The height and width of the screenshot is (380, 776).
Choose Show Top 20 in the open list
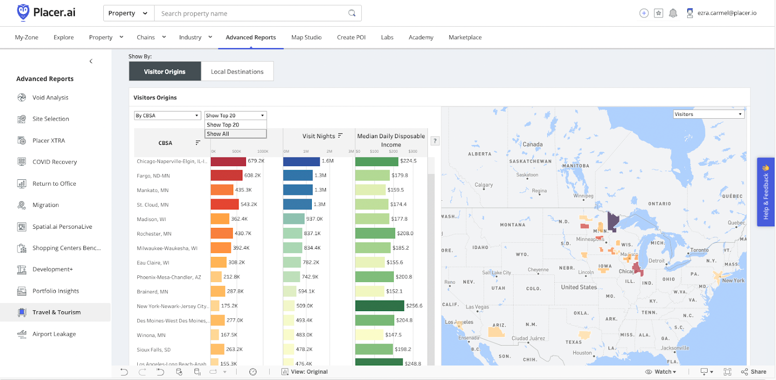click(x=236, y=125)
